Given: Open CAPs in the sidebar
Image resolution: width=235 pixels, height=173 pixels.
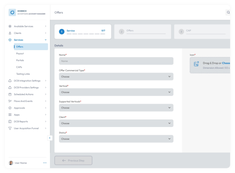Looking at the screenshot, I should pyautogui.click(x=19, y=67).
